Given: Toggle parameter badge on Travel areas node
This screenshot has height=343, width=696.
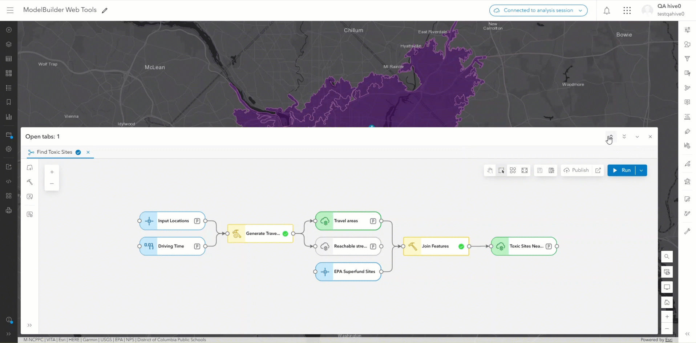Looking at the screenshot, I should tap(373, 221).
